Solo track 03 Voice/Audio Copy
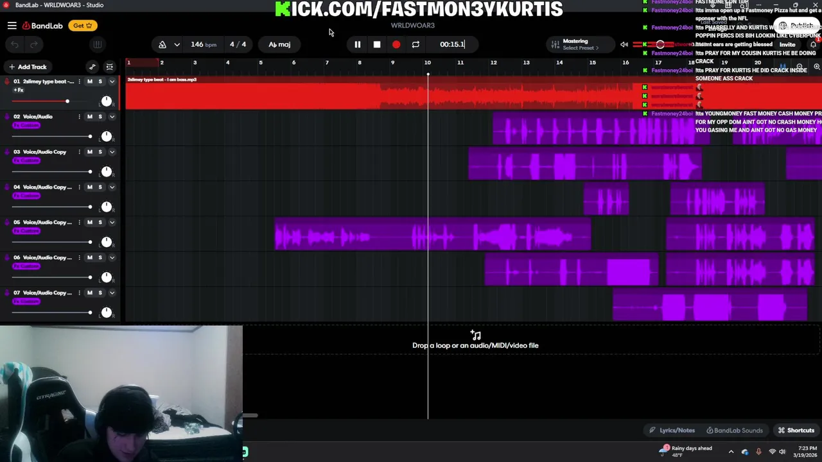 pos(100,152)
